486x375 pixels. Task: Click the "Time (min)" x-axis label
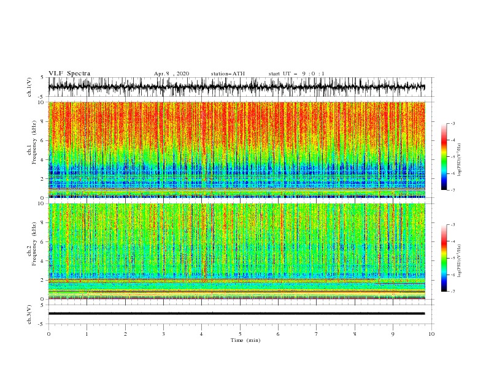click(245, 340)
